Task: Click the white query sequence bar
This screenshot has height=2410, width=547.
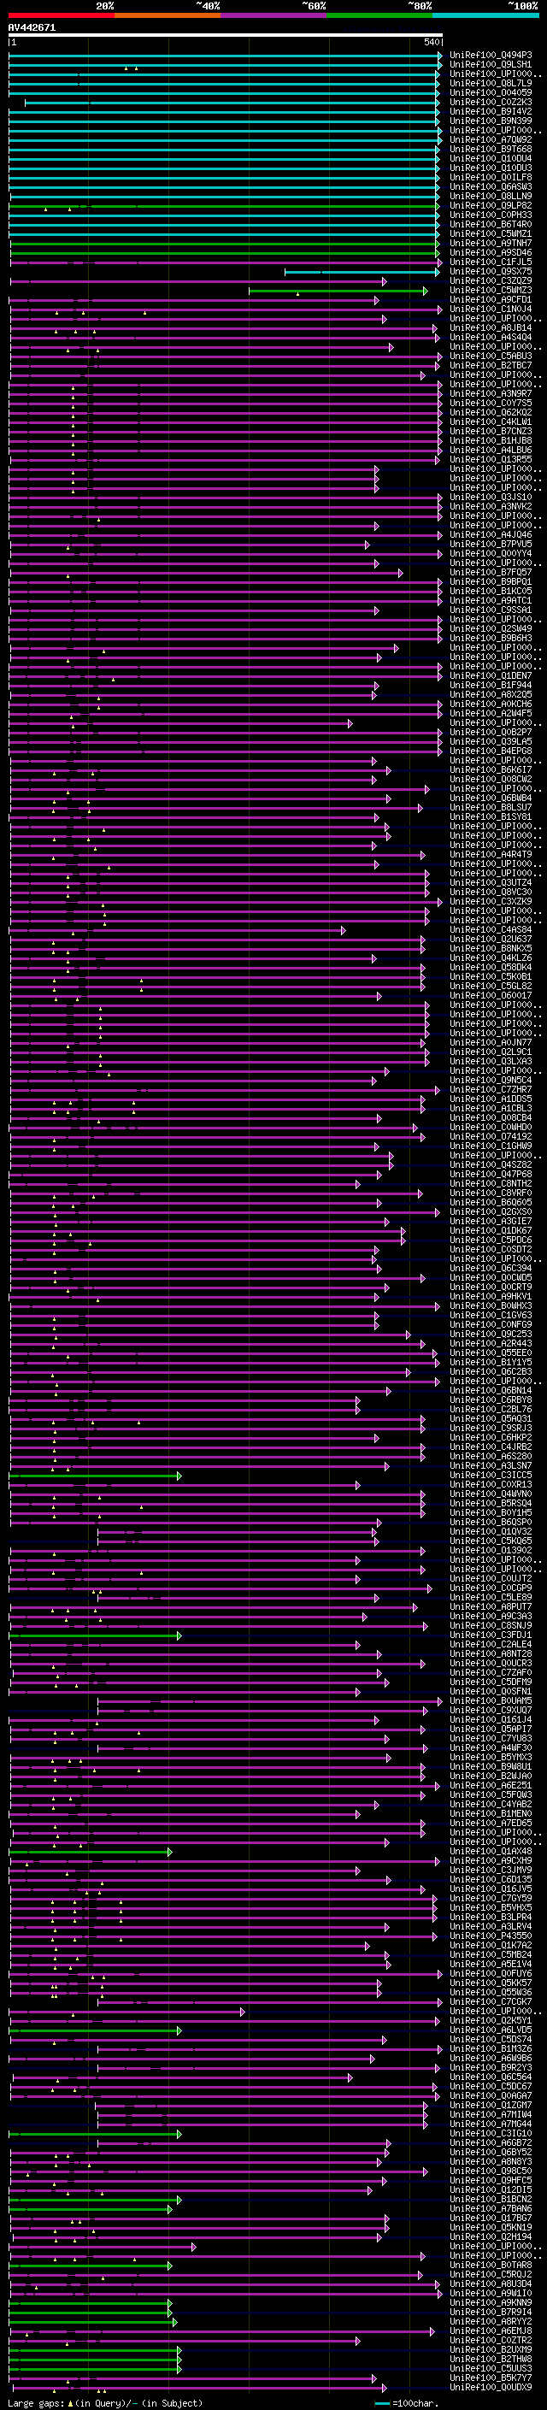Action: coord(226,34)
